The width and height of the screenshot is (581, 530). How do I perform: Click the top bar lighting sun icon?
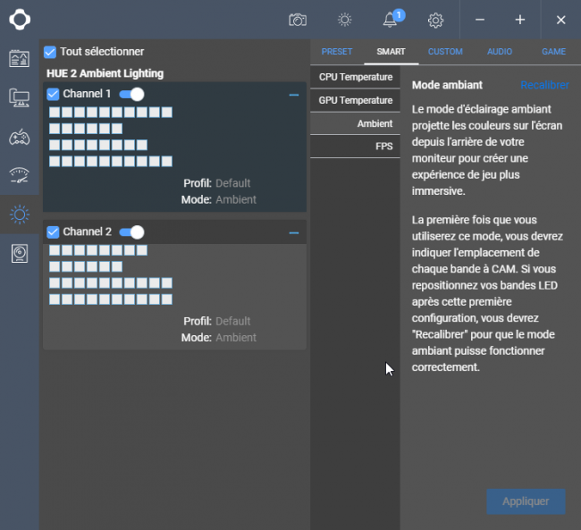click(x=345, y=20)
